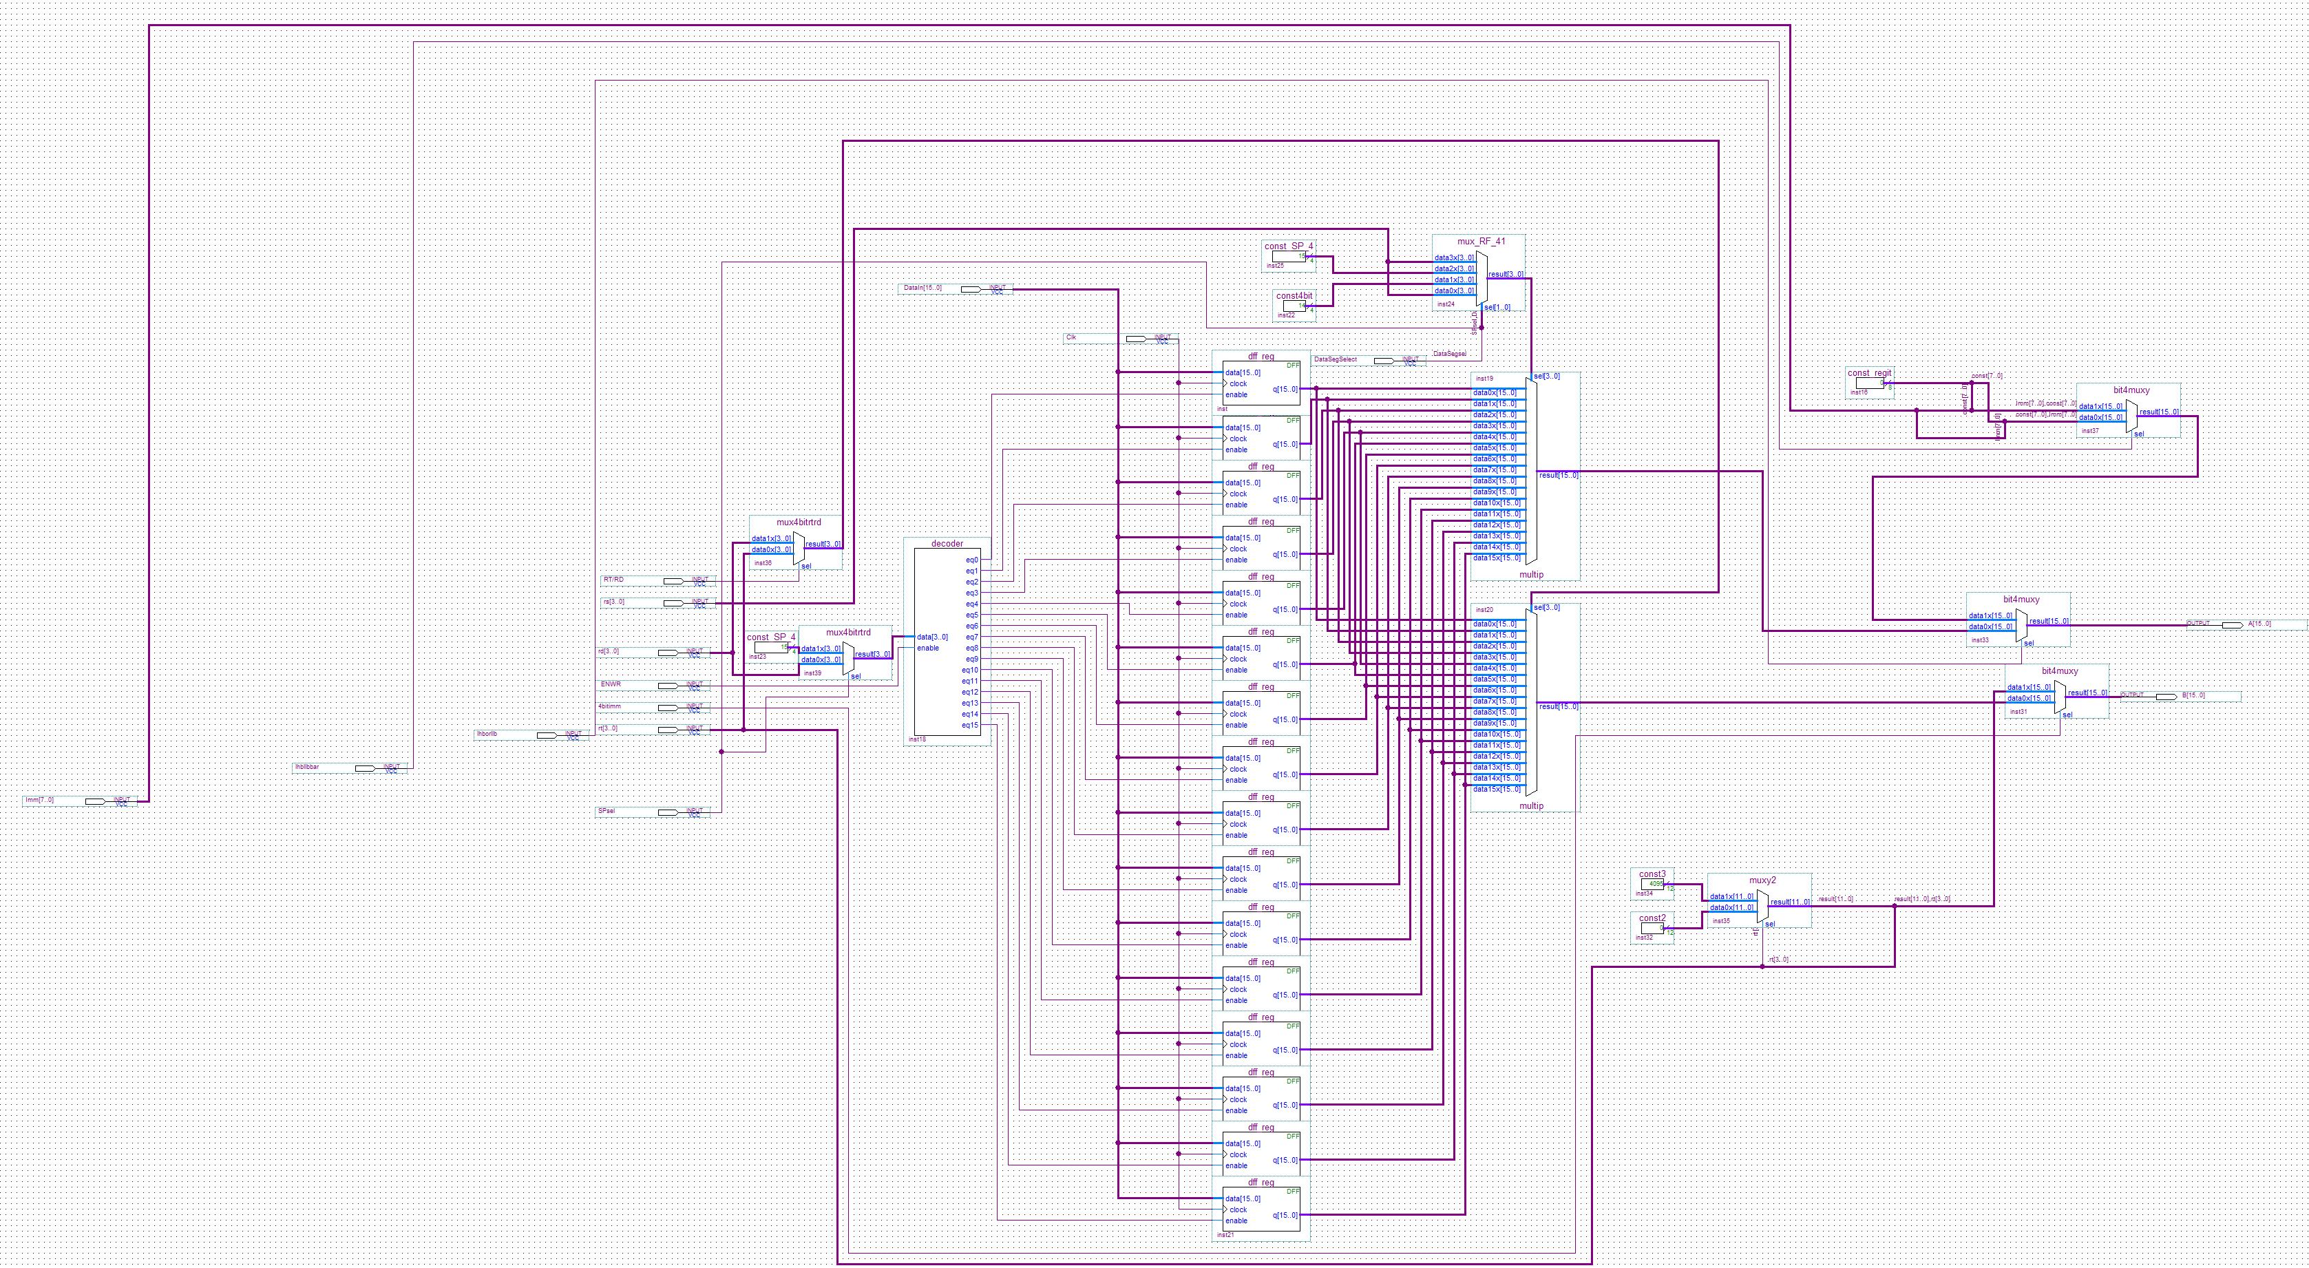Select the B[15..0] output pin
This screenshot has width=2309, height=1268.
tap(2166, 696)
